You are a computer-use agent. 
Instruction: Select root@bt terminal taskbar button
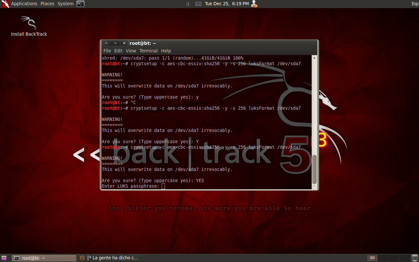point(44,258)
